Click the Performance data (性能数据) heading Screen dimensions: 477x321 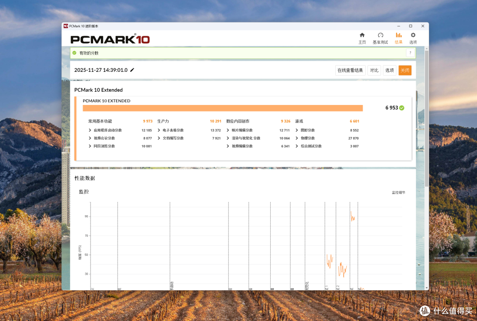84,178
